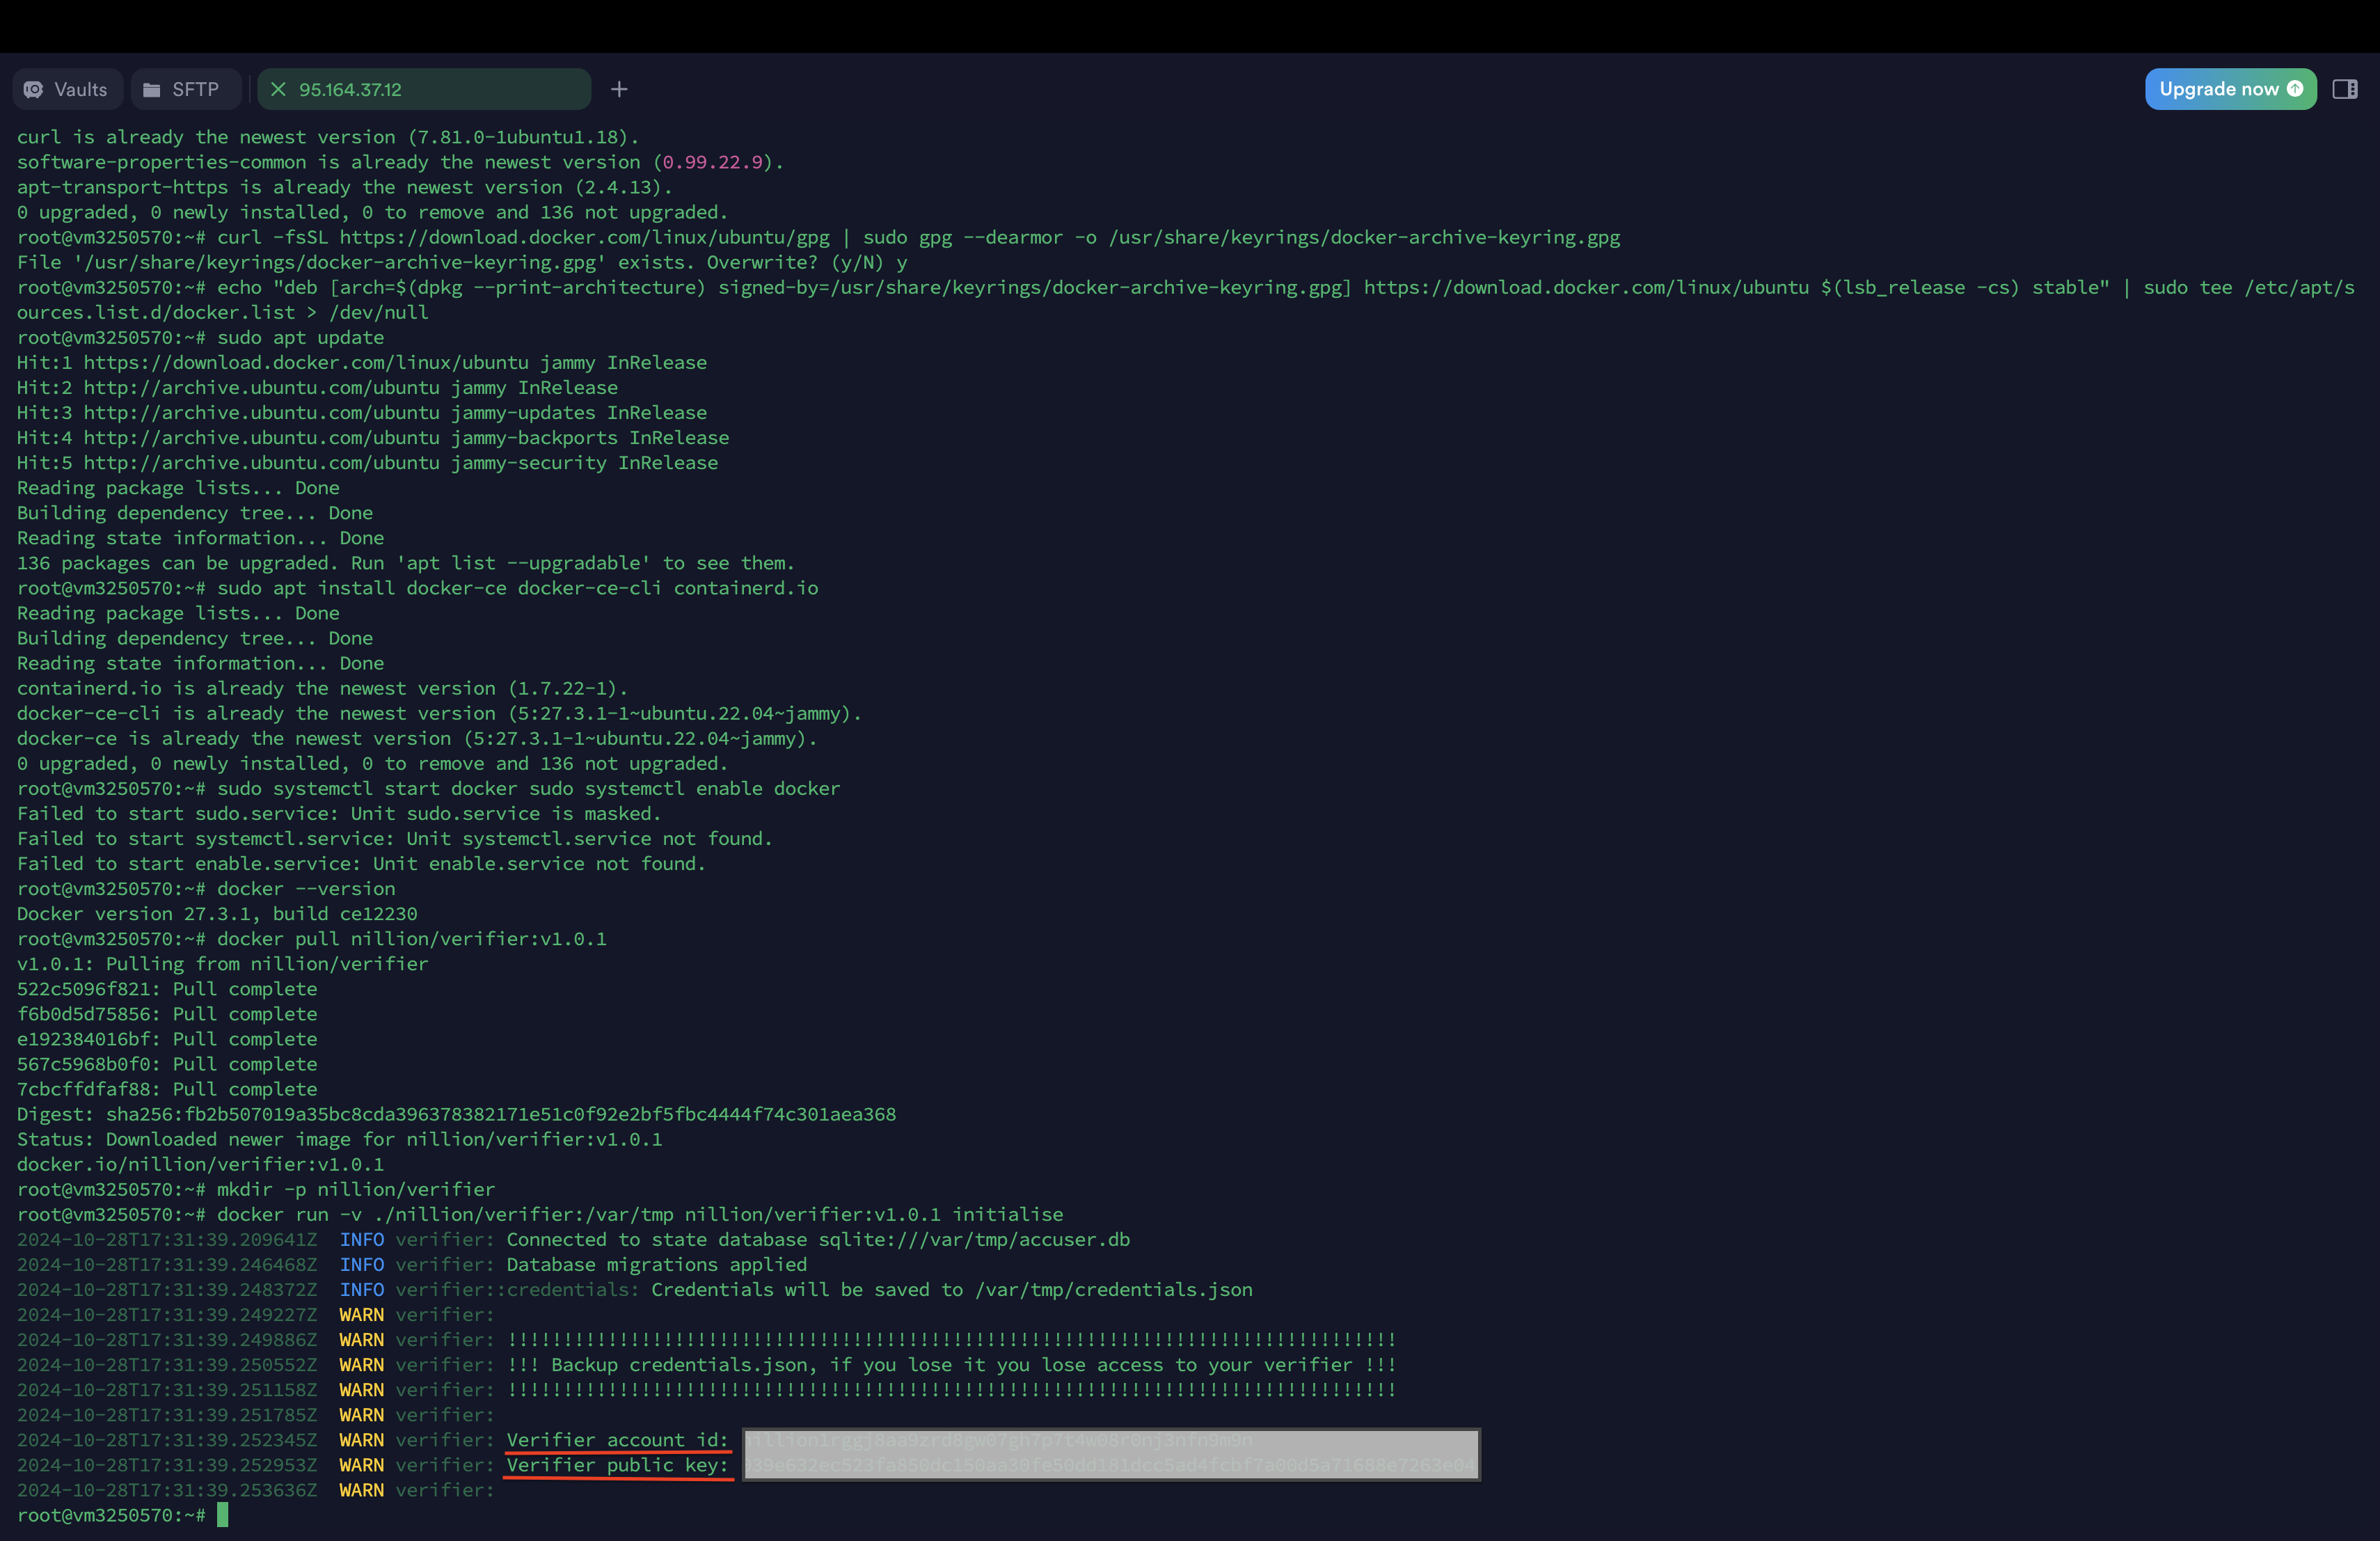Image resolution: width=2380 pixels, height=1541 pixels.
Task: Click the 'sudo apt update' command
Action: pyautogui.click(x=300, y=337)
